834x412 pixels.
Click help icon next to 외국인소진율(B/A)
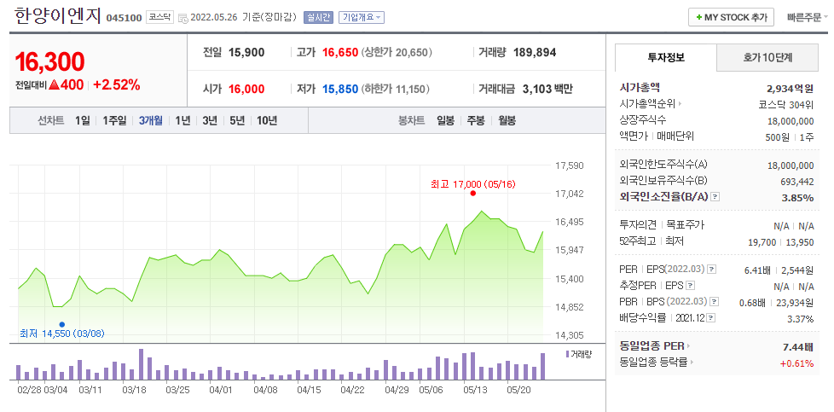tap(715, 197)
